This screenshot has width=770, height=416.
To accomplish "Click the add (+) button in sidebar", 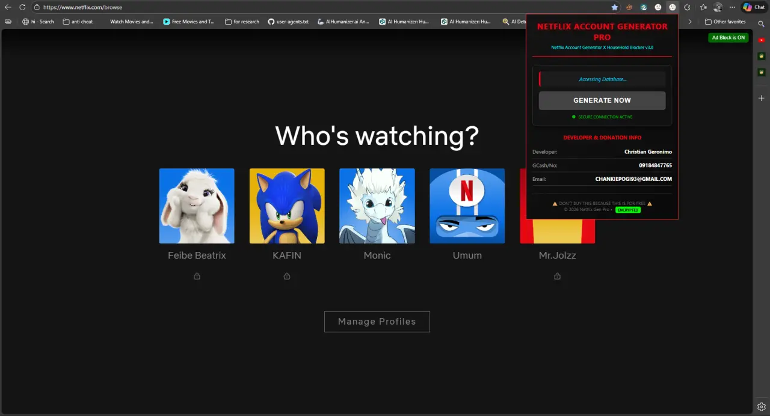I will tap(762, 97).
